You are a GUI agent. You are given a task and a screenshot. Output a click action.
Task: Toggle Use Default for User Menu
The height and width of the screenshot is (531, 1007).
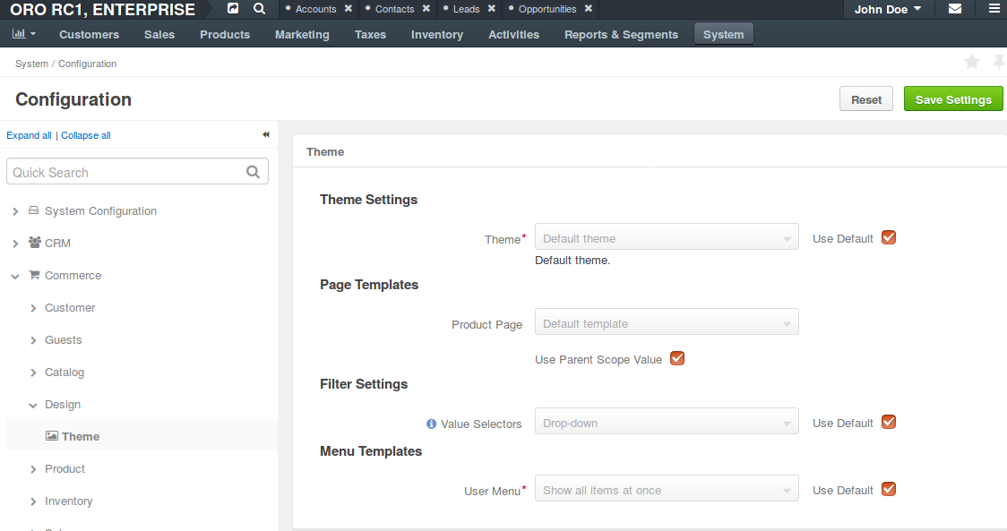[889, 489]
